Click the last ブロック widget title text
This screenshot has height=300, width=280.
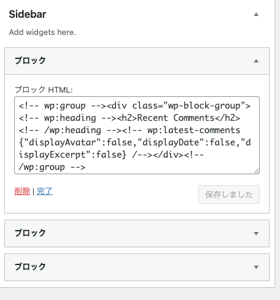30,267
